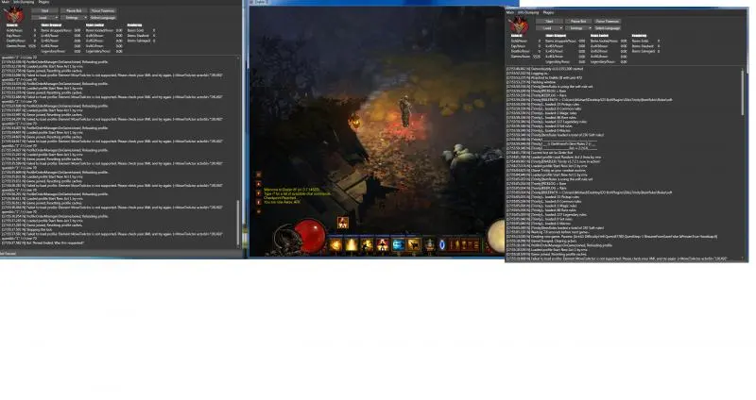
Task: Activate second skill slot in Diablo action bar
Action: coord(352,245)
